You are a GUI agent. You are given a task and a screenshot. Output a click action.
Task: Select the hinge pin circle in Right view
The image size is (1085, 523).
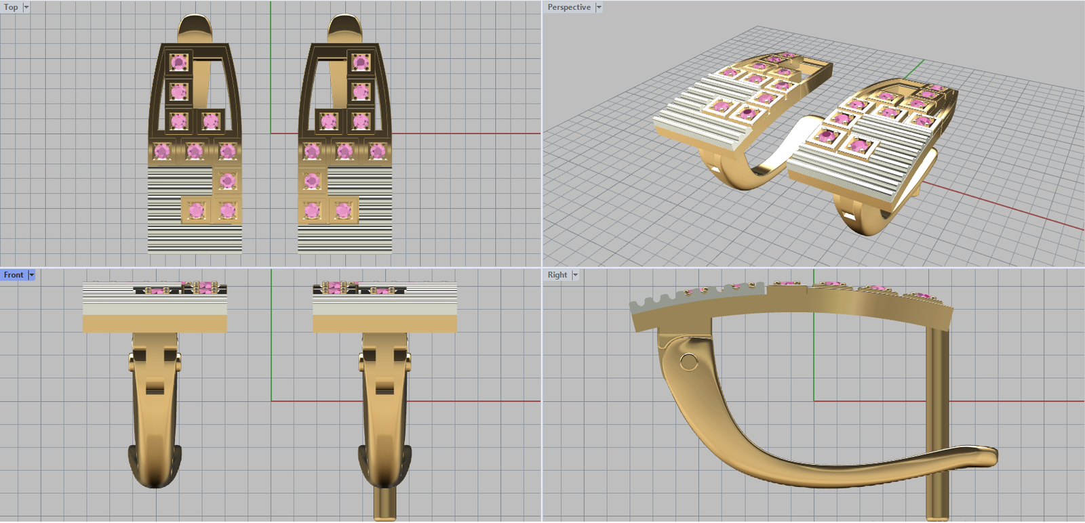[x=688, y=362]
